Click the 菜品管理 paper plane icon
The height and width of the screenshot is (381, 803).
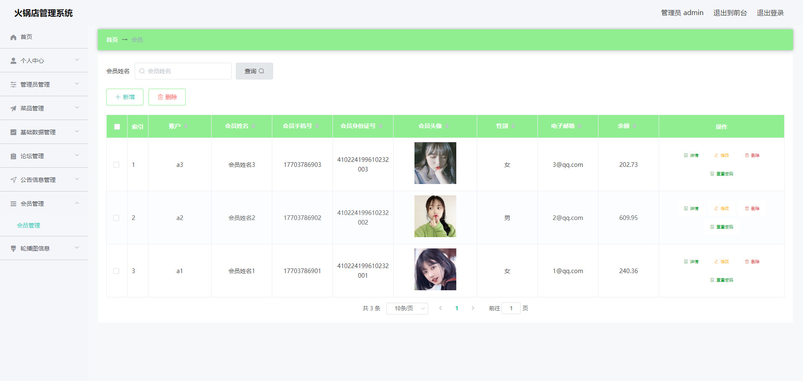click(x=13, y=108)
